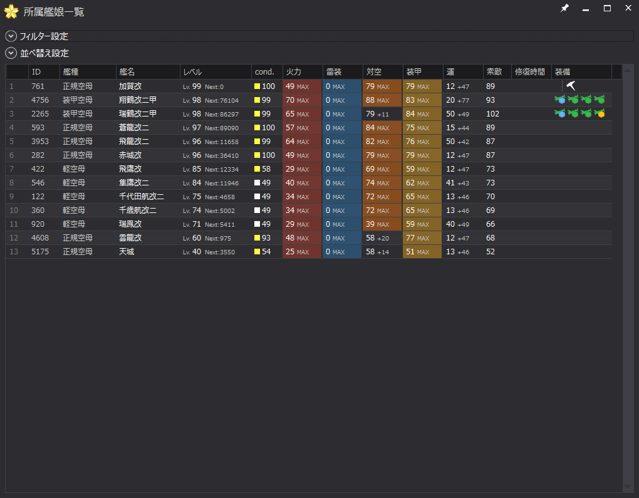This screenshot has height=498, width=639.
Task: Click the 索敵 column header
Action: coord(497,72)
